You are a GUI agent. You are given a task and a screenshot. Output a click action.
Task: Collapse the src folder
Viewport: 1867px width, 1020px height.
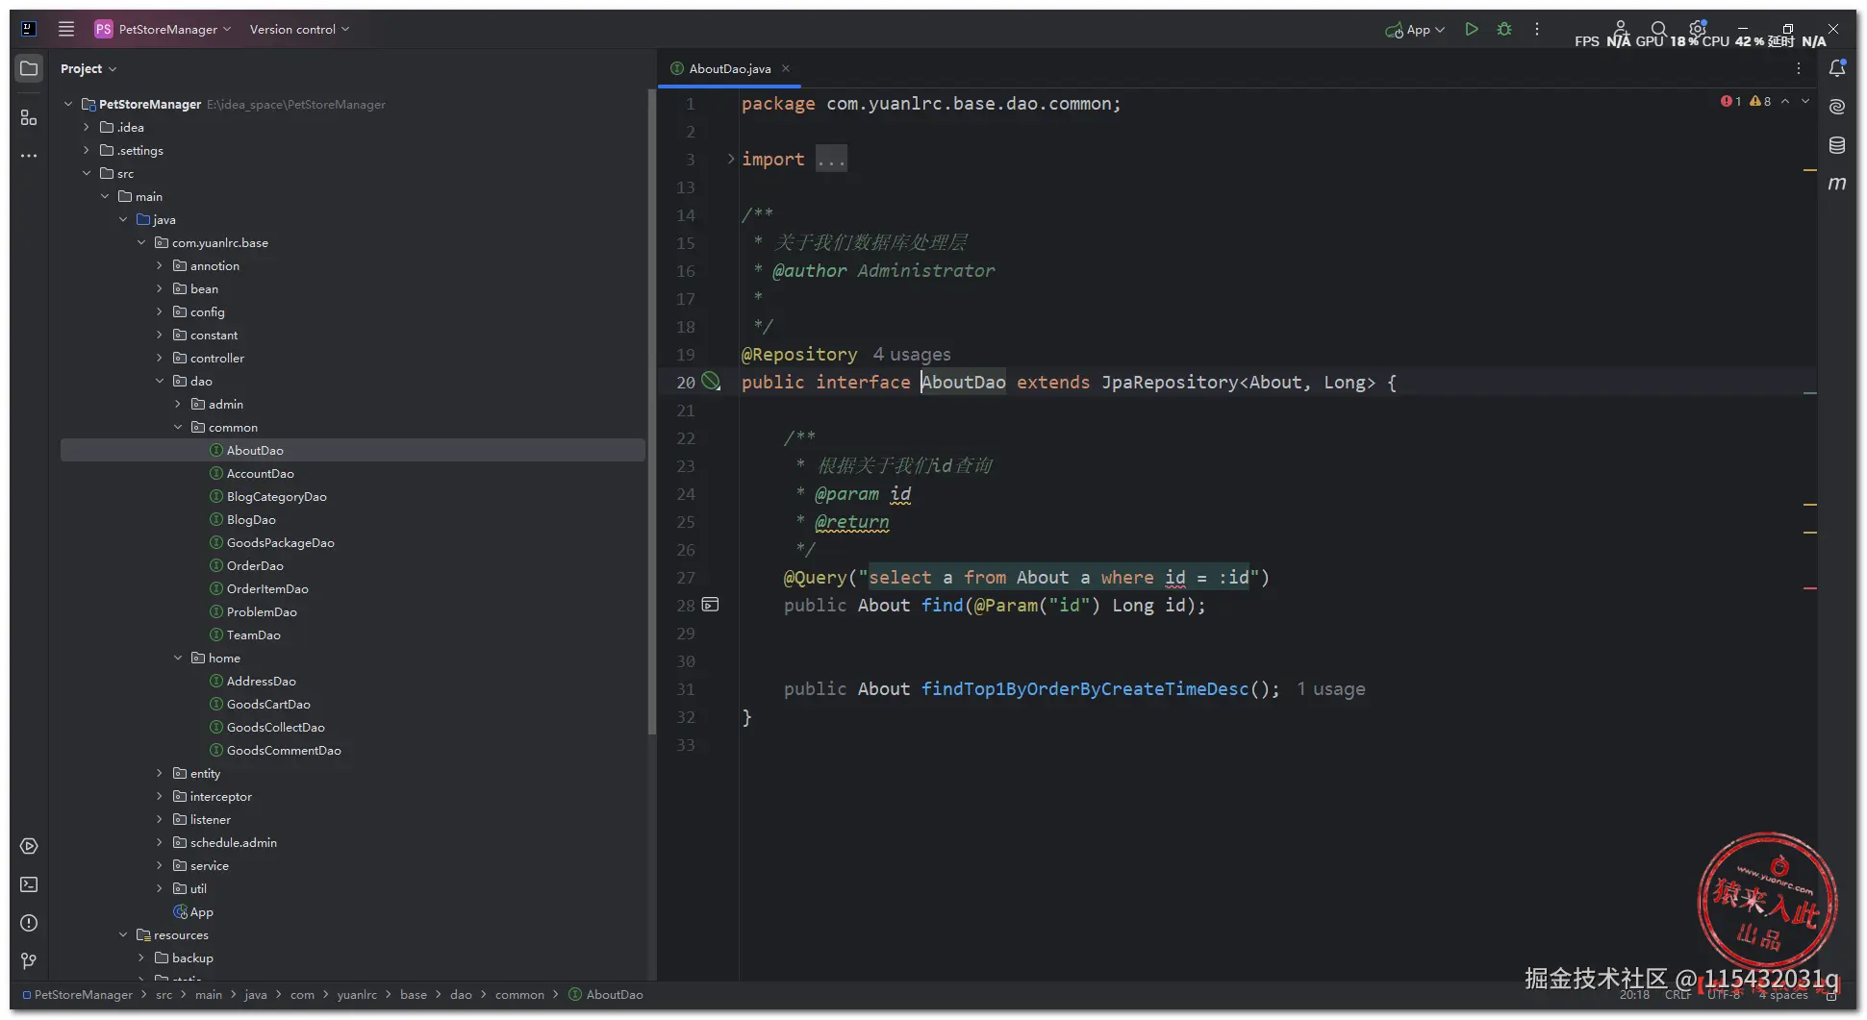click(x=87, y=173)
